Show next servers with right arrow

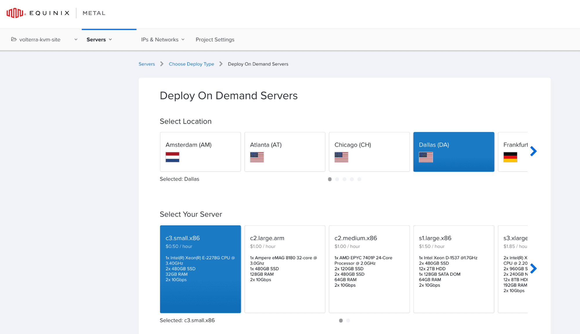click(533, 269)
